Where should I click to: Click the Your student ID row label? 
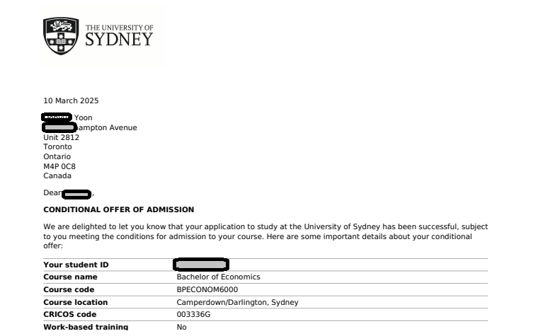click(x=76, y=265)
